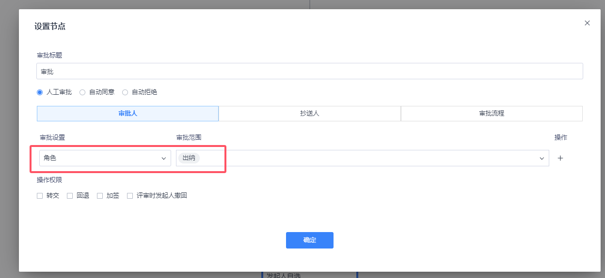Enable 评审时发起人撤回 checkbox
Screen dimensions: 605x278
click(130, 196)
